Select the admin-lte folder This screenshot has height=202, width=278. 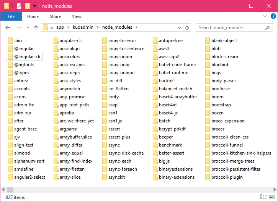pyautogui.click(x=21, y=105)
